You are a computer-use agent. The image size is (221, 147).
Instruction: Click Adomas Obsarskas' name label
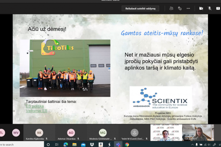coord(67,139)
